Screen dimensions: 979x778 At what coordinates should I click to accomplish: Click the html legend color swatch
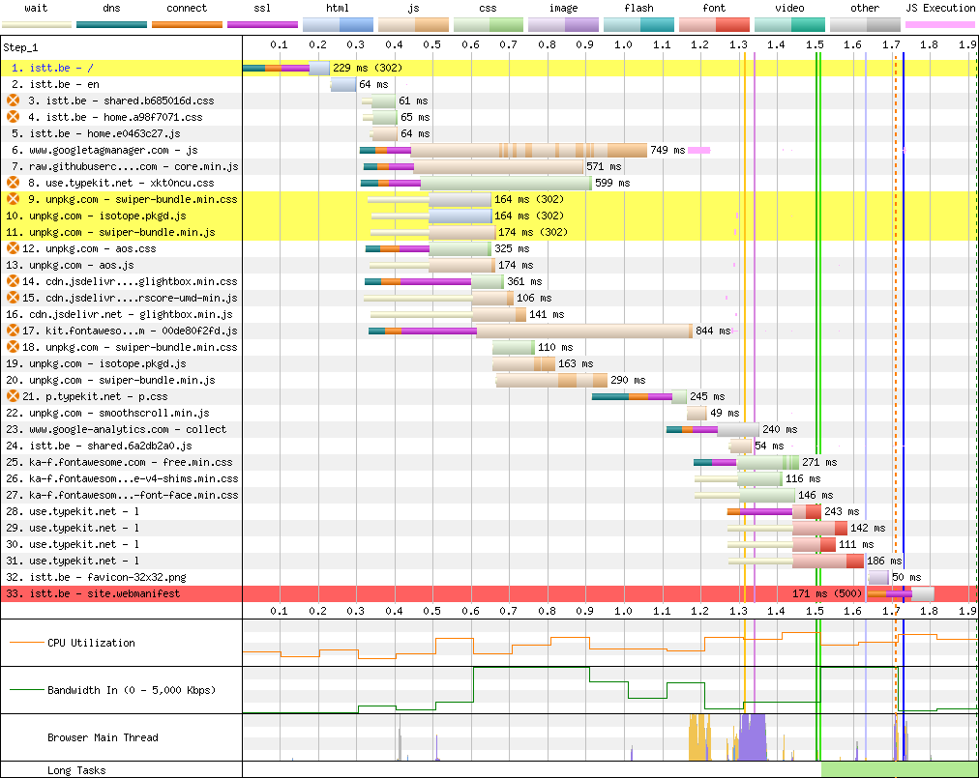pyautogui.click(x=338, y=25)
